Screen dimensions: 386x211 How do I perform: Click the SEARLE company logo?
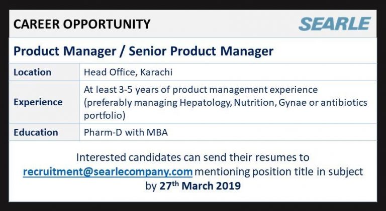(335, 24)
